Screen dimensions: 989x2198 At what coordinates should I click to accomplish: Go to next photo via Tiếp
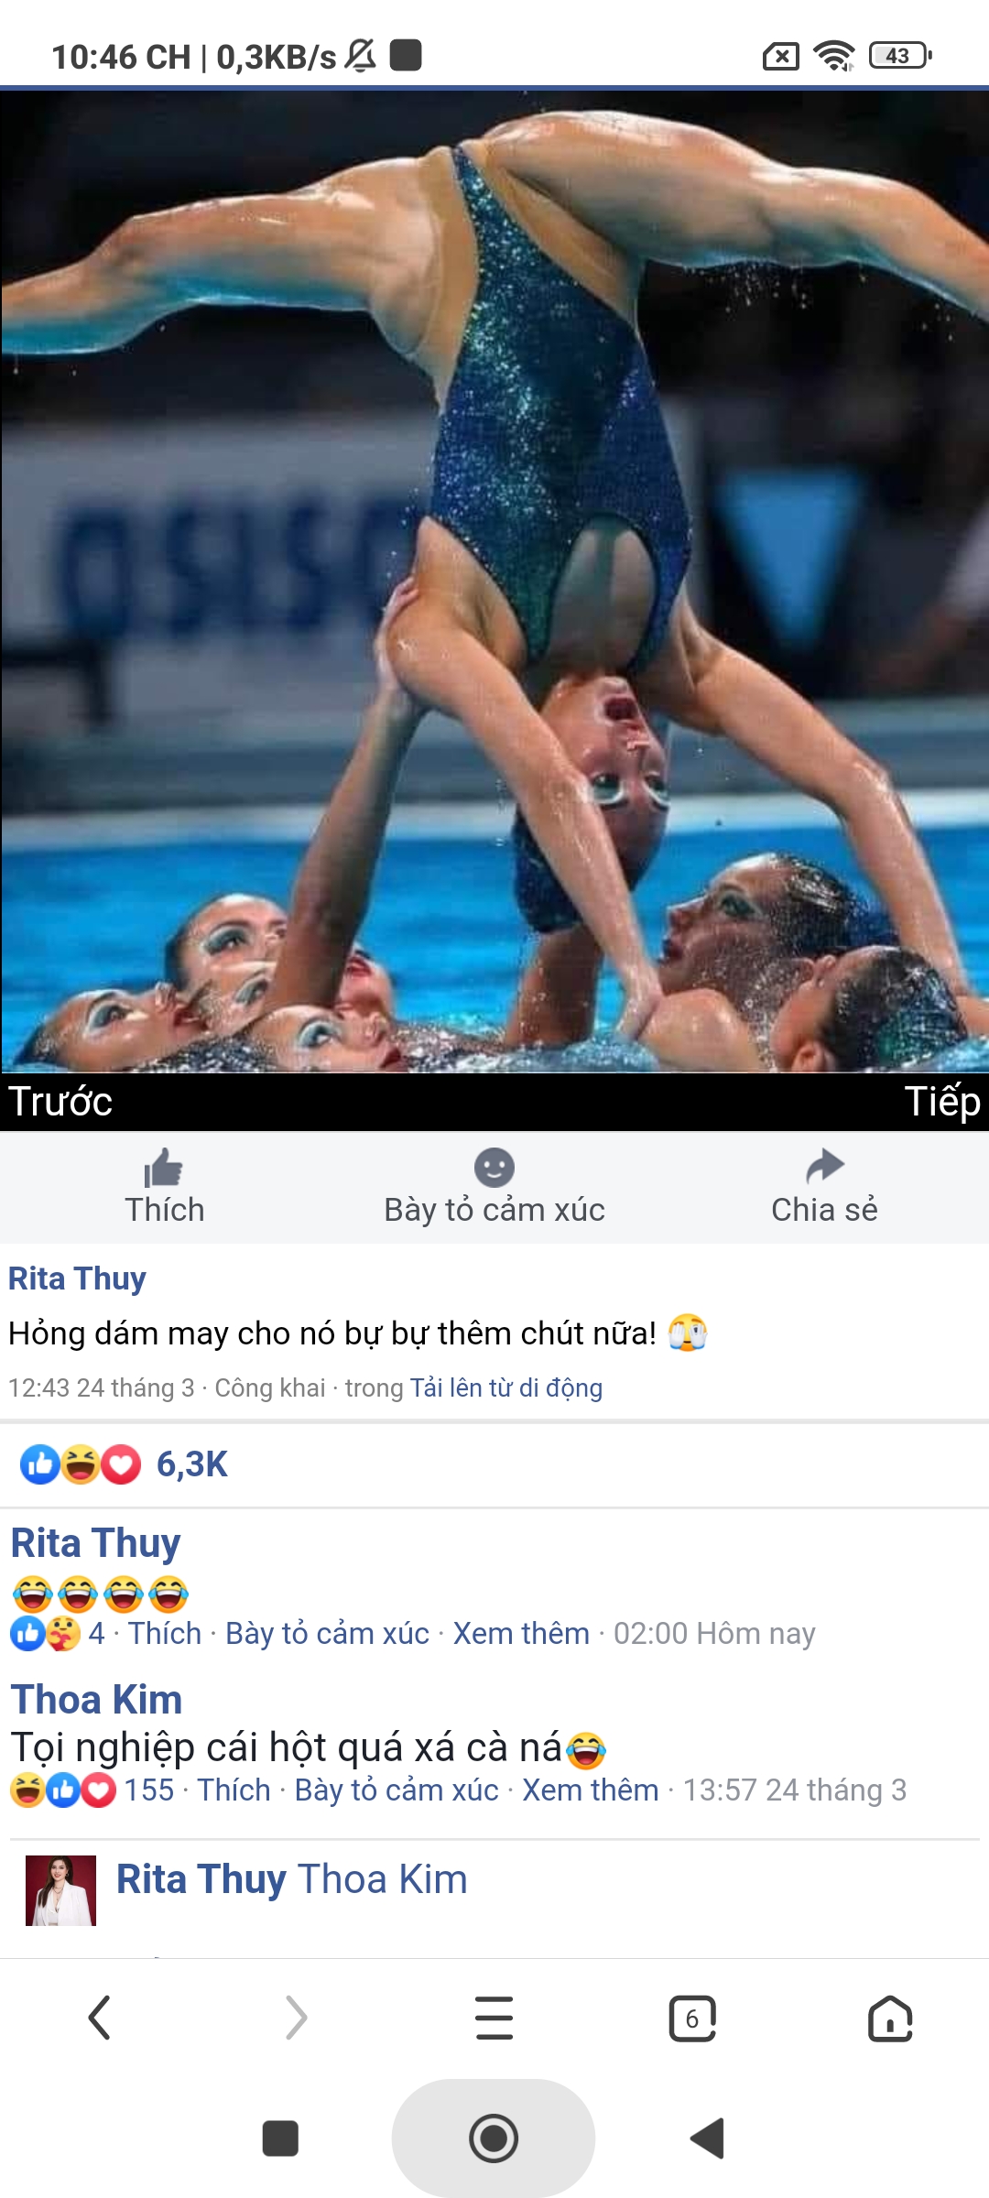click(942, 1102)
